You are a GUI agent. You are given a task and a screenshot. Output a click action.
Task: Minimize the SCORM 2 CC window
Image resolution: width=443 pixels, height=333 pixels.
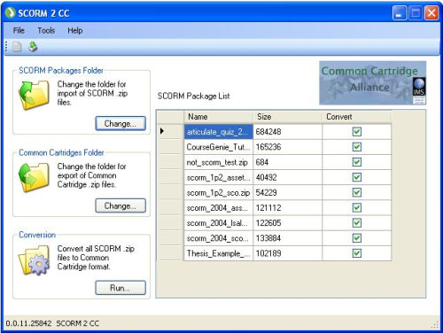pos(400,13)
